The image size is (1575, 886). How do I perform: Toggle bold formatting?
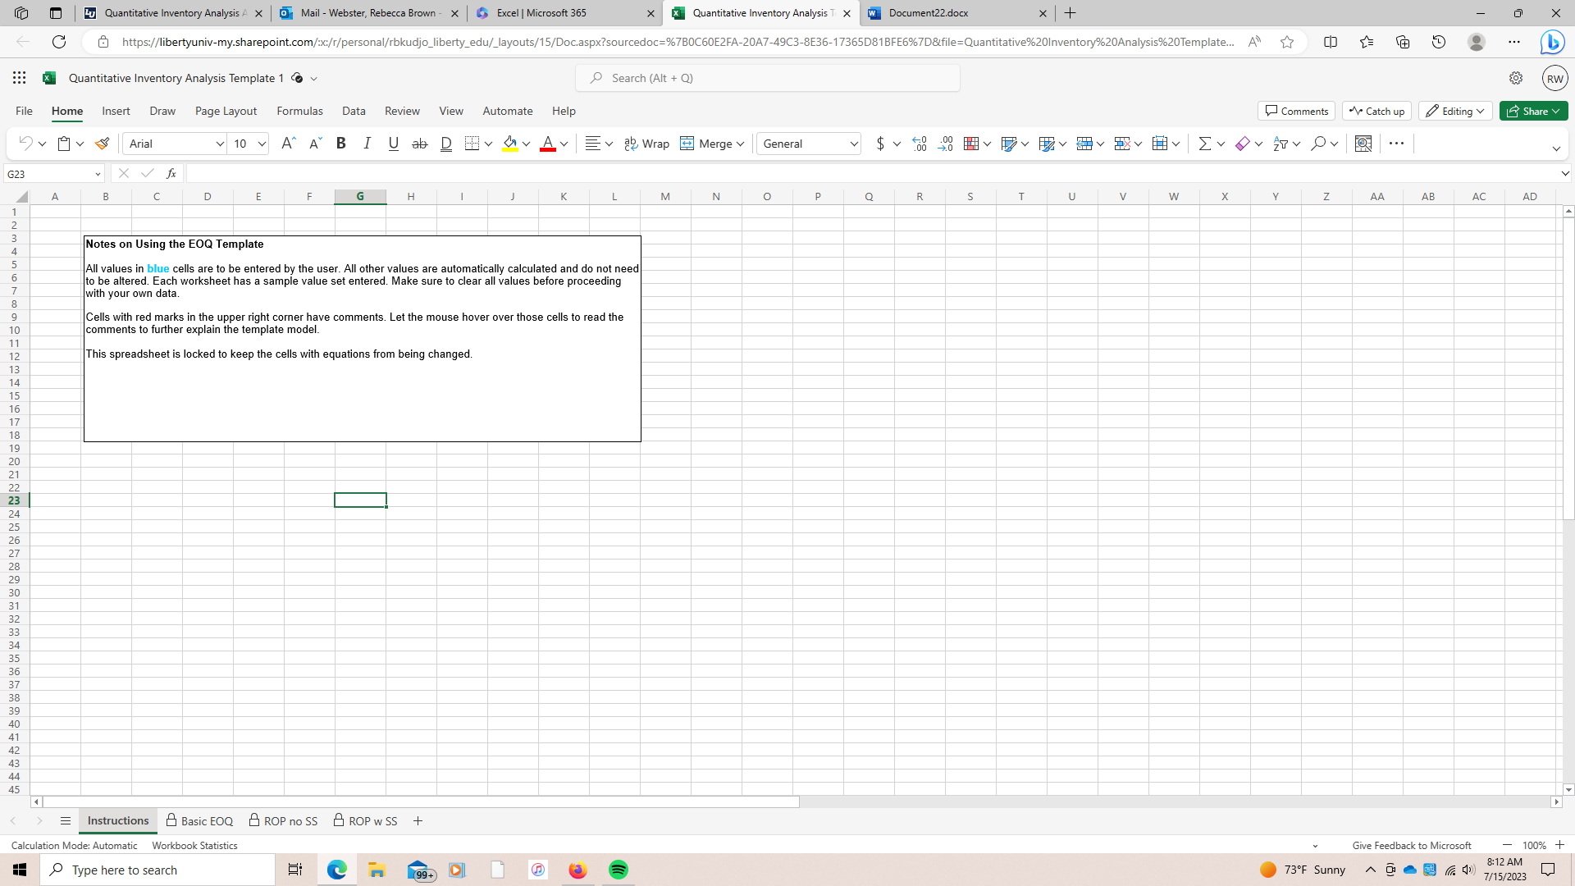pyautogui.click(x=341, y=144)
